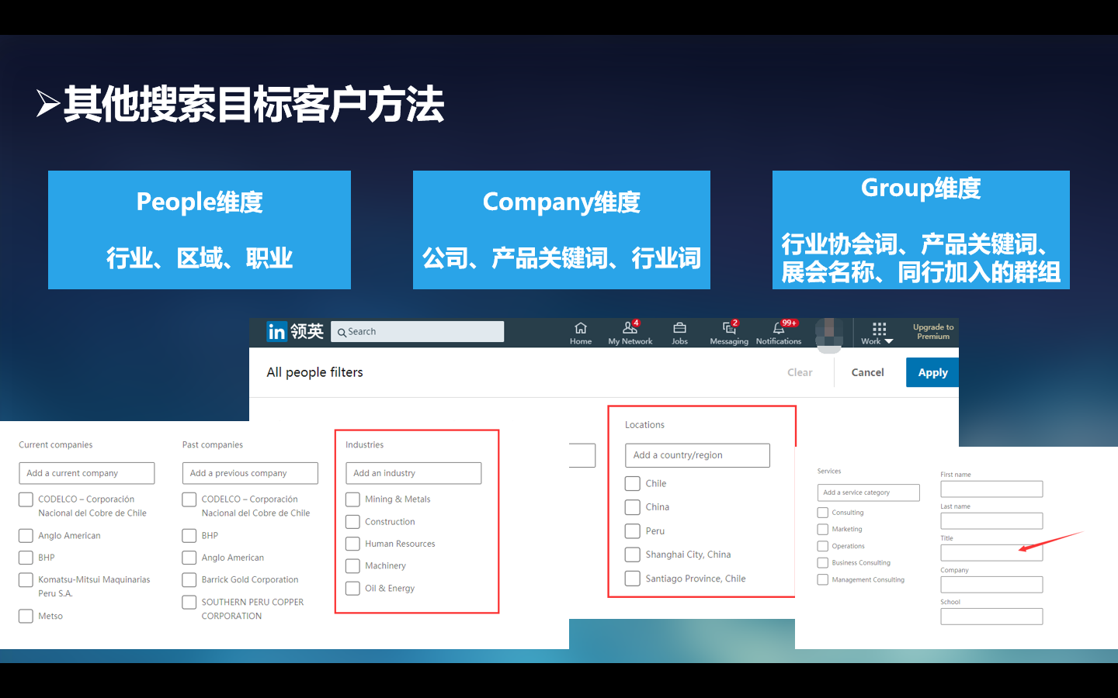Enable the Chile location filter
The height and width of the screenshot is (698, 1118).
coord(632,483)
